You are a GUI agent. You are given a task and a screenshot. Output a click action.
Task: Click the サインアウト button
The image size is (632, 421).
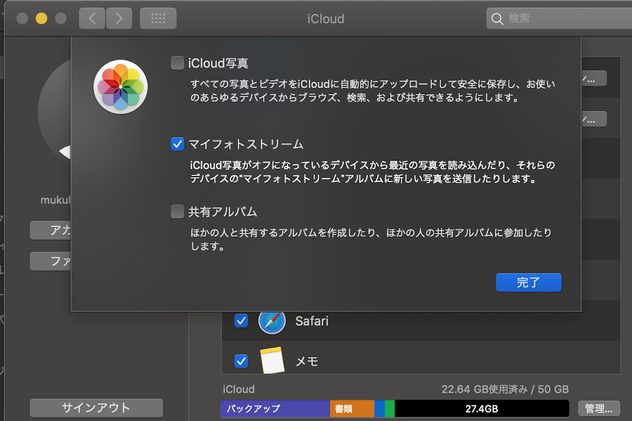click(96, 408)
